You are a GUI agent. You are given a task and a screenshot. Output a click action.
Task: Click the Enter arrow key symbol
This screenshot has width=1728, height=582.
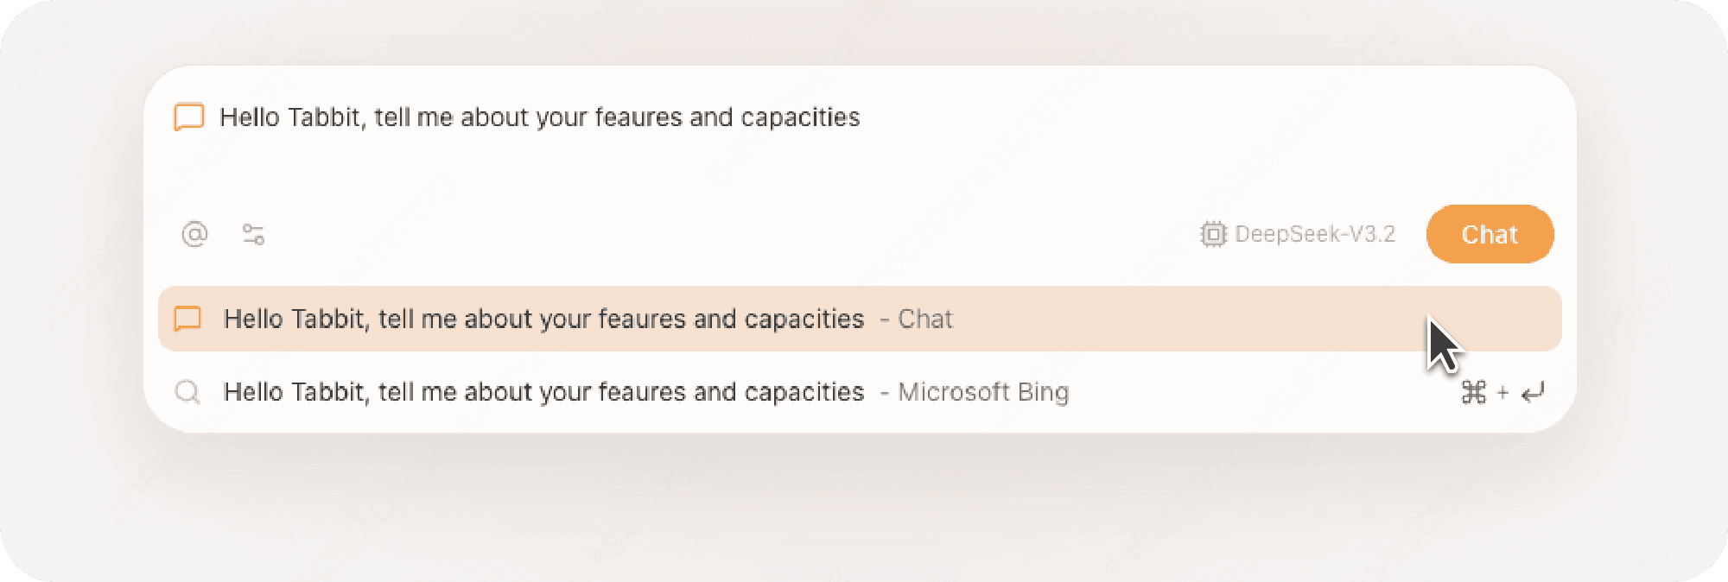pos(1534,393)
